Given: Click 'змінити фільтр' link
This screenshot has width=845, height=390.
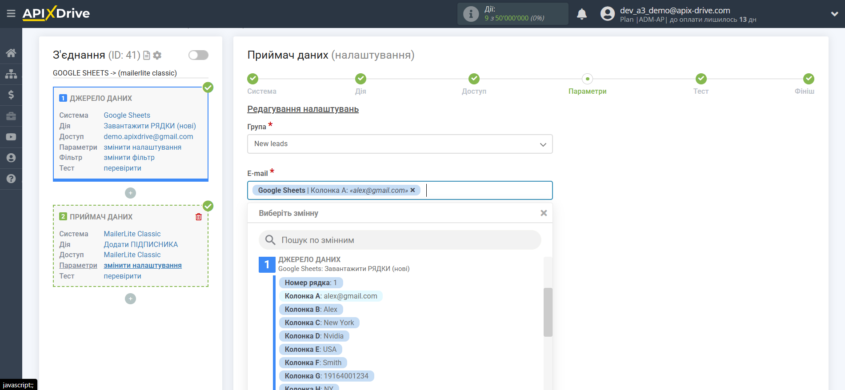Looking at the screenshot, I should [129, 157].
